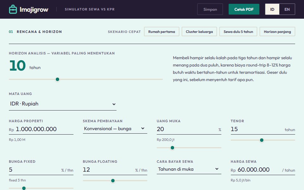Click the Cetak PDF button
304x190 pixels.
pos(244,9)
